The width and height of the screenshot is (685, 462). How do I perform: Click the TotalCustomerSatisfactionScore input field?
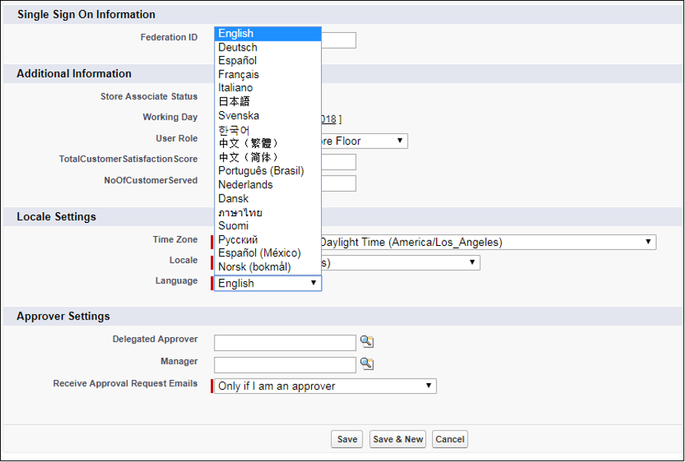point(337,162)
